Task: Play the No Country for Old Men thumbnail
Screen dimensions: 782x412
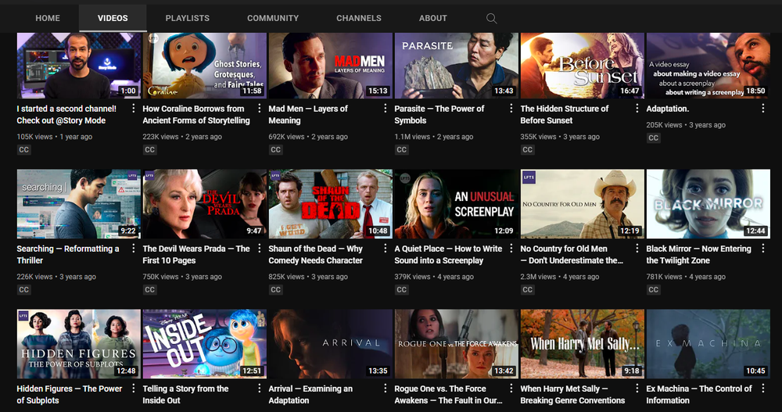Action: pos(582,203)
